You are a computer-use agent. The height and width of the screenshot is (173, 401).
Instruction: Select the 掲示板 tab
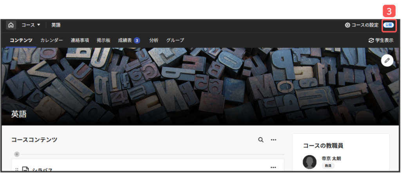pyautogui.click(x=103, y=40)
